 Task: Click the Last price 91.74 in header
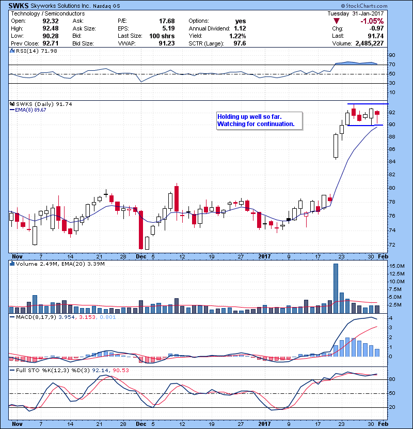point(376,36)
